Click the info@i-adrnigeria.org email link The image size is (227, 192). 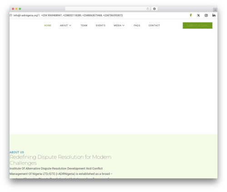(x=25, y=15)
